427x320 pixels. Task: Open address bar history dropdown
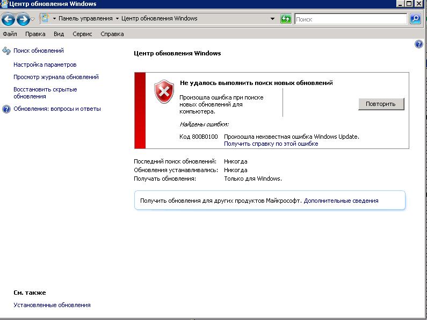[272, 19]
